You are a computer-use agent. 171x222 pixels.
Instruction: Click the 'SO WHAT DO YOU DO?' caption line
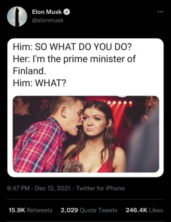(x=72, y=46)
